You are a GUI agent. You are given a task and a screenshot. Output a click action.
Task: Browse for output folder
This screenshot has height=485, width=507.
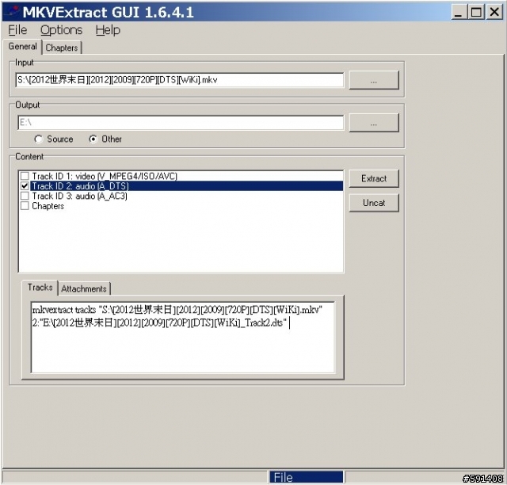[374, 123]
